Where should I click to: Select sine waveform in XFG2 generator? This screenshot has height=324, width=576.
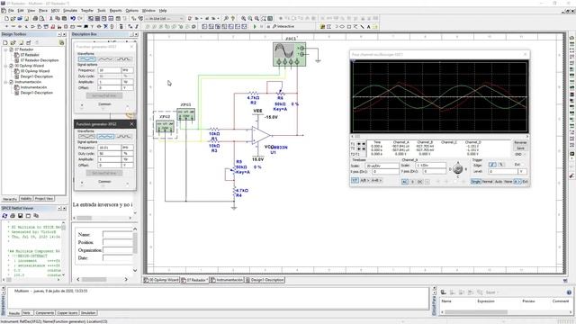point(87,137)
